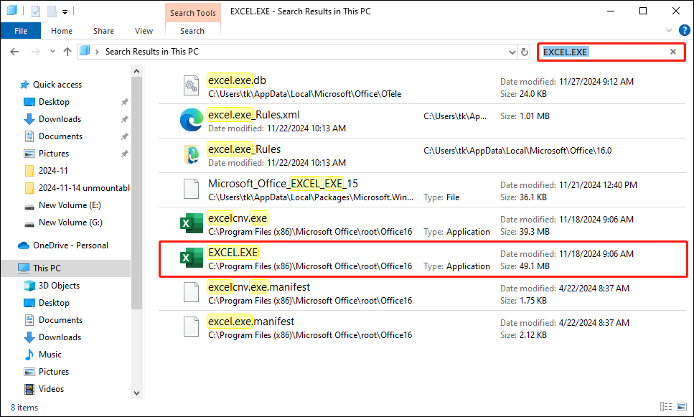Click the excel.exe_Rules.xml file name
The height and width of the screenshot is (417, 694).
point(253,115)
